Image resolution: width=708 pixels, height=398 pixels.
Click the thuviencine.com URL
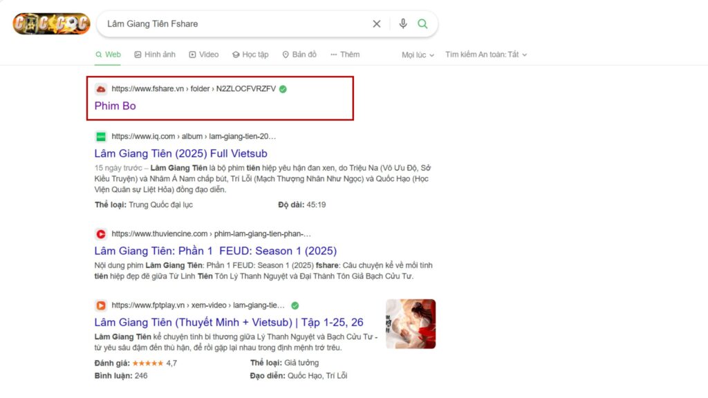pos(212,234)
